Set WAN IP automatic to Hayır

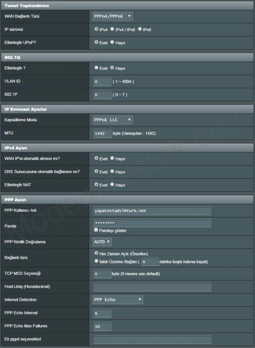pos(112,158)
